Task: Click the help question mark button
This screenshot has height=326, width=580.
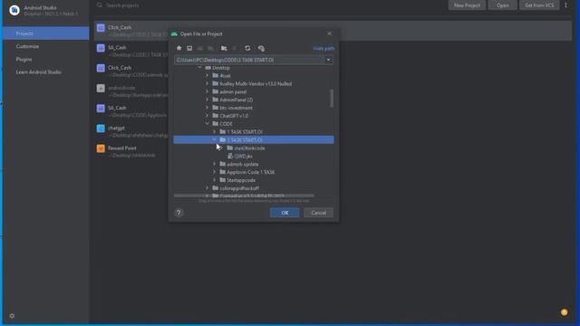Action: tap(179, 213)
